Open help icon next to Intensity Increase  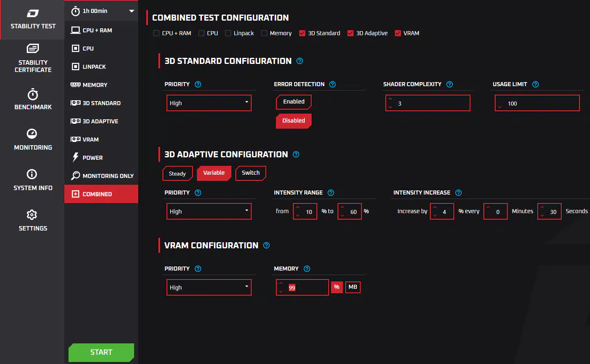coord(459,193)
